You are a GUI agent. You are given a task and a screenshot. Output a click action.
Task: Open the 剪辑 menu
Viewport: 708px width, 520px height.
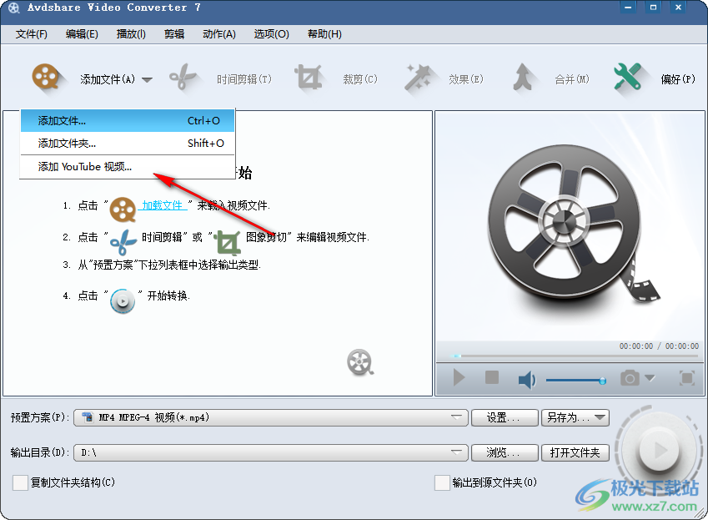(174, 34)
